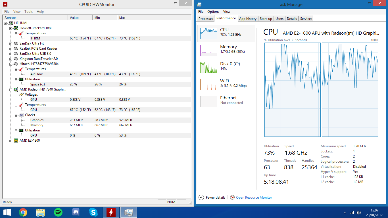Click the Hewlett-Packard 188F motherboard icon

coord(16,28)
